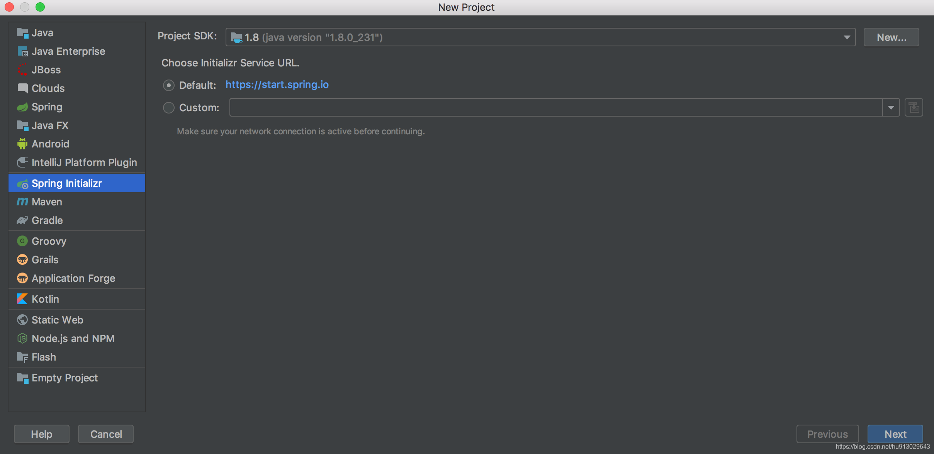This screenshot has height=454, width=934.
Task: Focus the Custom URL text field
Action: tap(556, 108)
